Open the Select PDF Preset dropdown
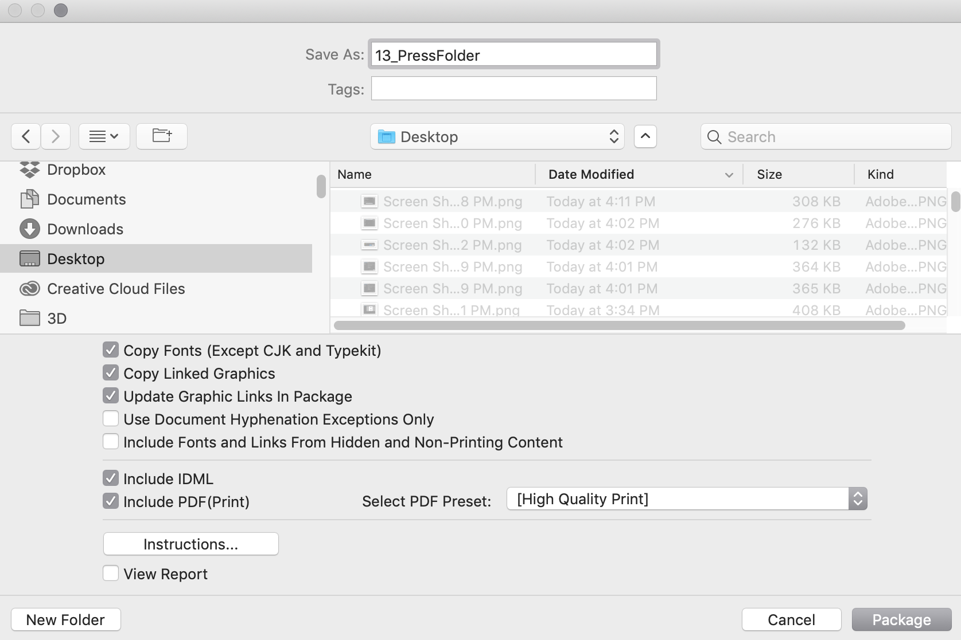Image resolution: width=961 pixels, height=640 pixels. click(x=687, y=499)
